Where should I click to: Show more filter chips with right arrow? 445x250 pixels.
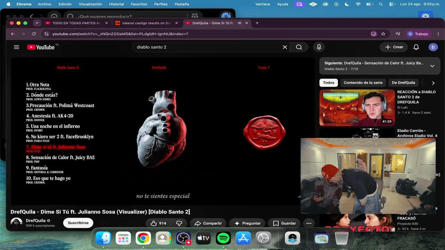433,83
